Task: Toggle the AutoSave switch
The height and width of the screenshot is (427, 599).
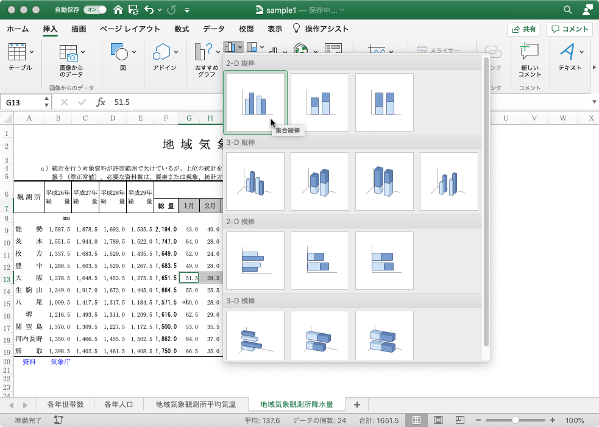Action: [95, 10]
